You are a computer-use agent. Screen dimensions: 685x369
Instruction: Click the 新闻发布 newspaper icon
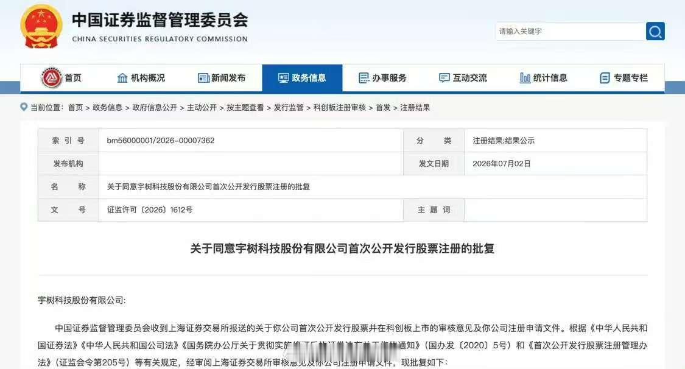(x=203, y=78)
